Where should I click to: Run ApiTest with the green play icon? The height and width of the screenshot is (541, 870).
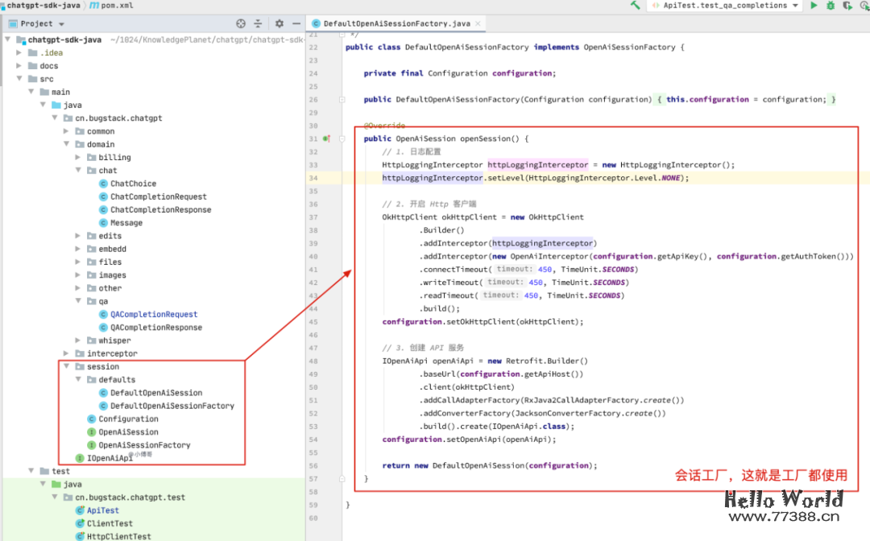tap(814, 6)
